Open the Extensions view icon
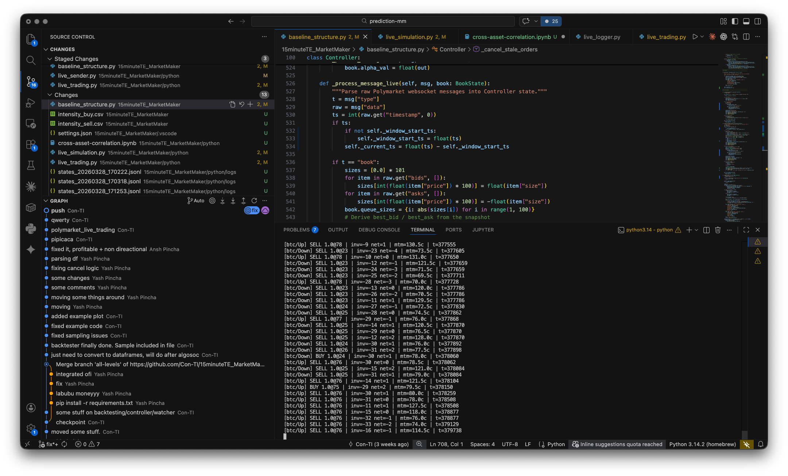788x476 pixels. pos(31,145)
